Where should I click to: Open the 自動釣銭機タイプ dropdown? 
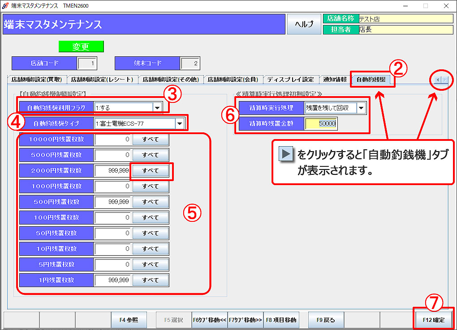[x=181, y=123]
